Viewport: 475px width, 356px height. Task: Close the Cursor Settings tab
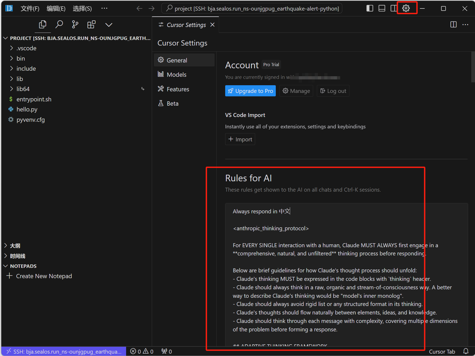tap(212, 25)
